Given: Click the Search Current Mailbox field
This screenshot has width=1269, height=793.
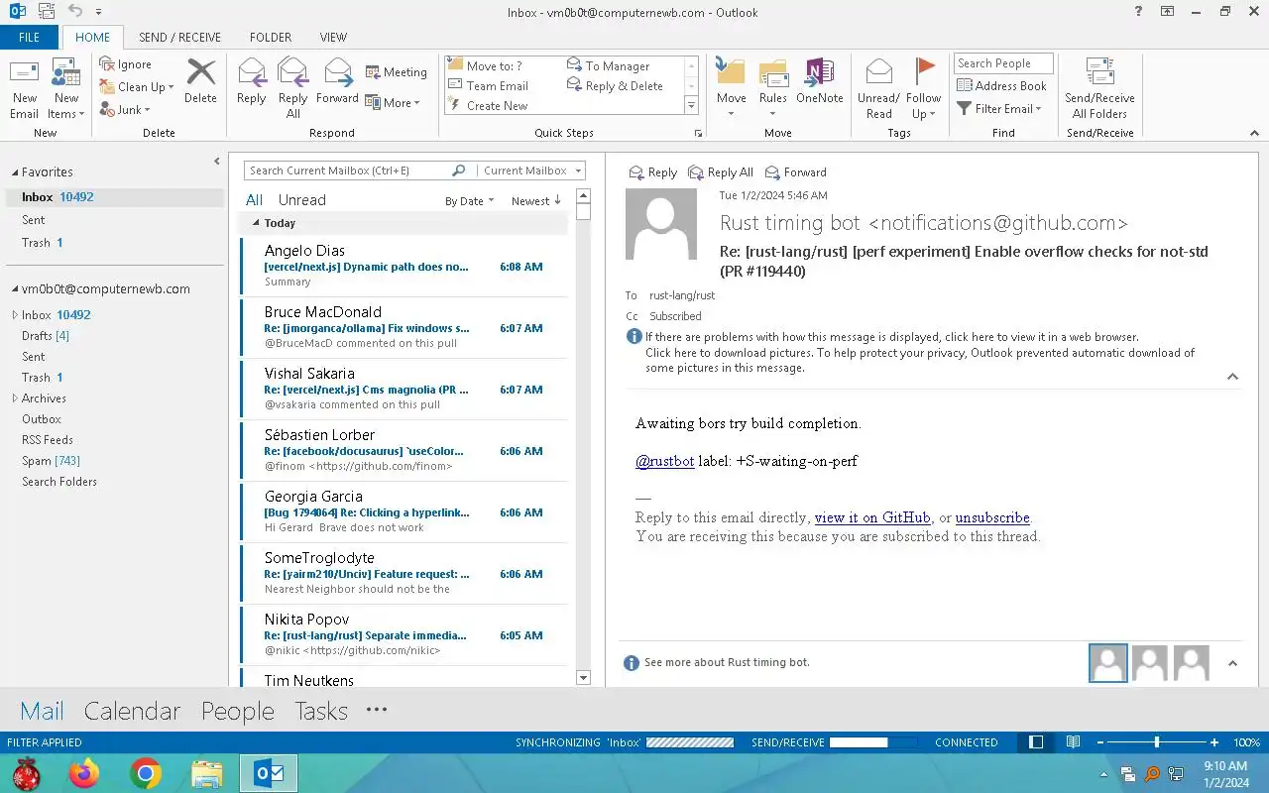Looking at the screenshot, I should tap(347, 170).
